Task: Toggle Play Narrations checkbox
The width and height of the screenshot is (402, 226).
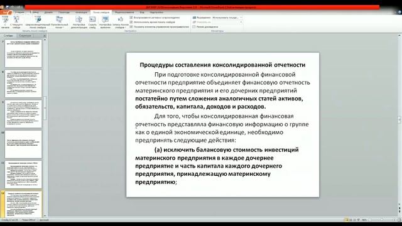Action: tap(131, 18)
